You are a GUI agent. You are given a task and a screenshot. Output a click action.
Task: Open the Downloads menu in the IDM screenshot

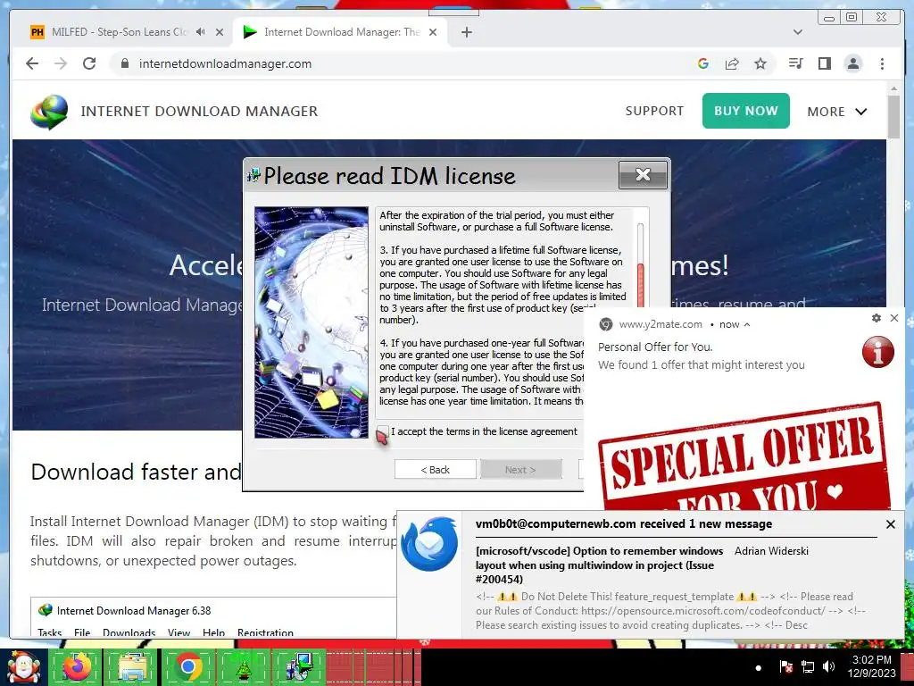[x=129, y=633]
